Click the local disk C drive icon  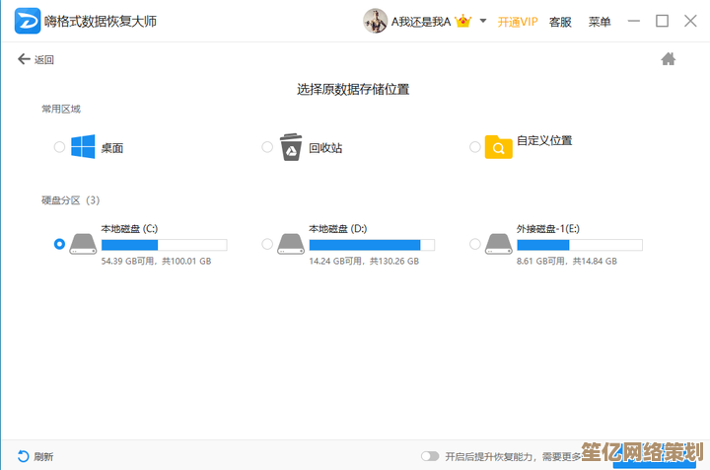point(83,243)
